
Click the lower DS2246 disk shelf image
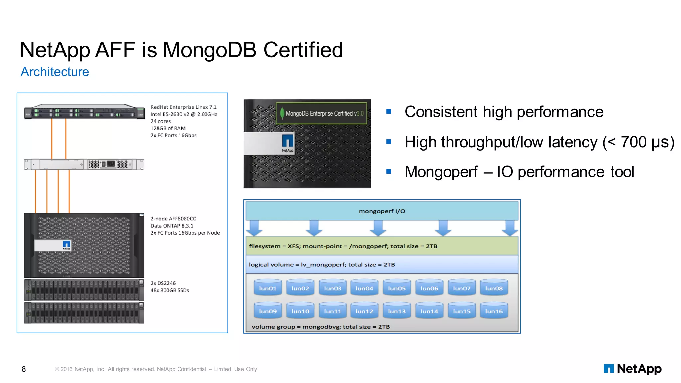[84, 313]
